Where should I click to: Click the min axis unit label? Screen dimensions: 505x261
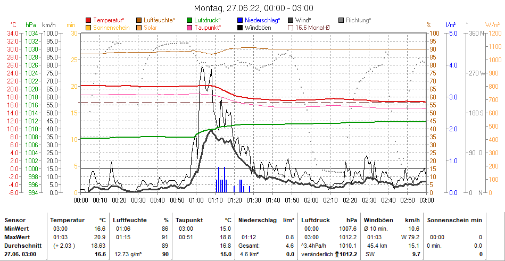tap(71, 25)
